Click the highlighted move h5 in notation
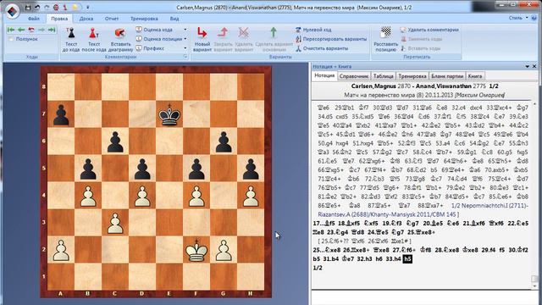 point(407,259)
